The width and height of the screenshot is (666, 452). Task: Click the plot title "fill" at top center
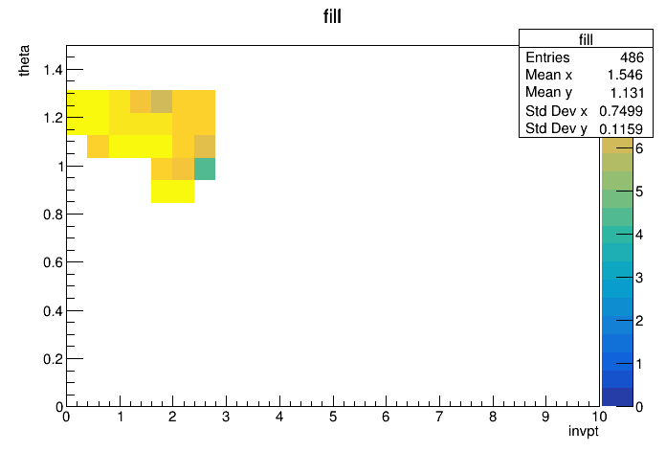click(x=332, y=16)
